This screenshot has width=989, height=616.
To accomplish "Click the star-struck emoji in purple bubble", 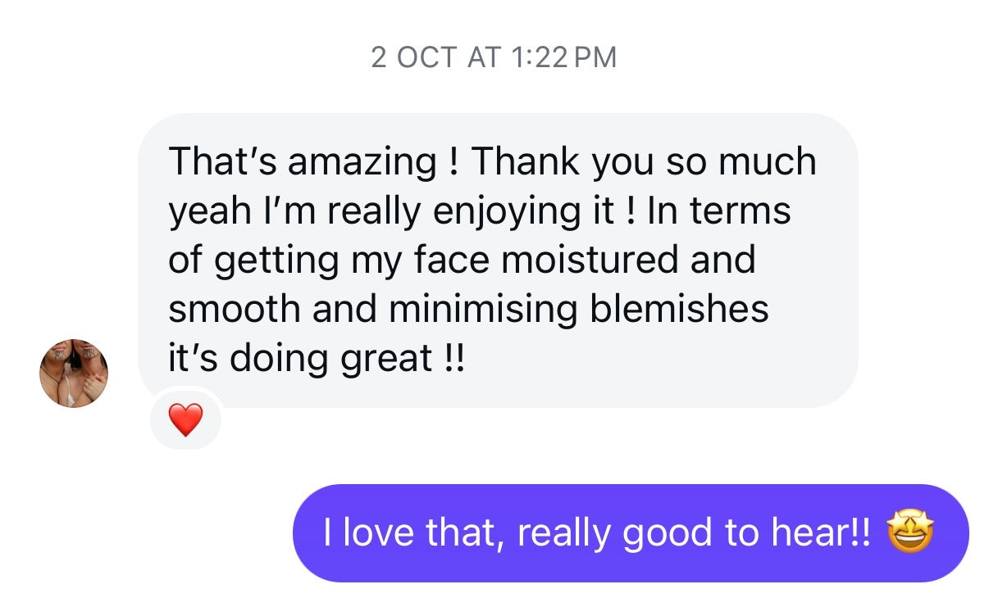I will 910,533.
